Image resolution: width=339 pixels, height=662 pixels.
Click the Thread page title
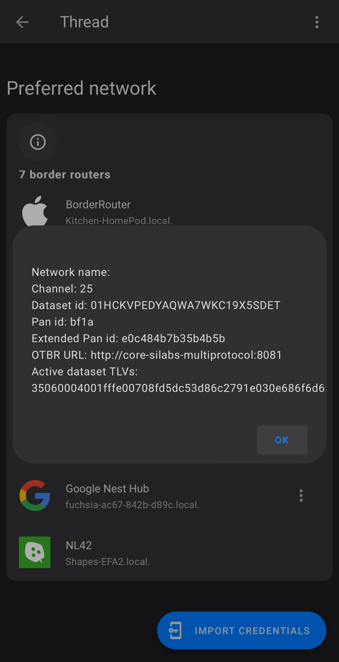pos(84,22)
